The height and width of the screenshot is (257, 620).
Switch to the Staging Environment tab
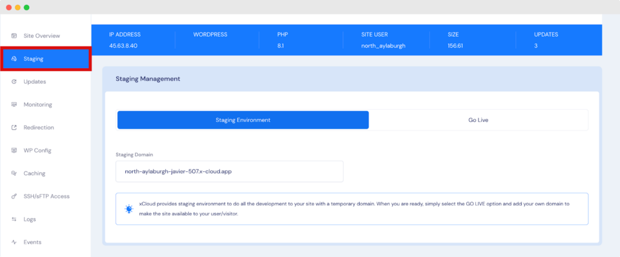(x=243, y=120)
